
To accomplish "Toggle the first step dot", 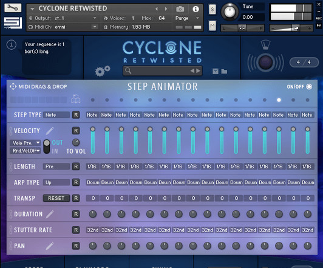I will click(x=93, y=100).
